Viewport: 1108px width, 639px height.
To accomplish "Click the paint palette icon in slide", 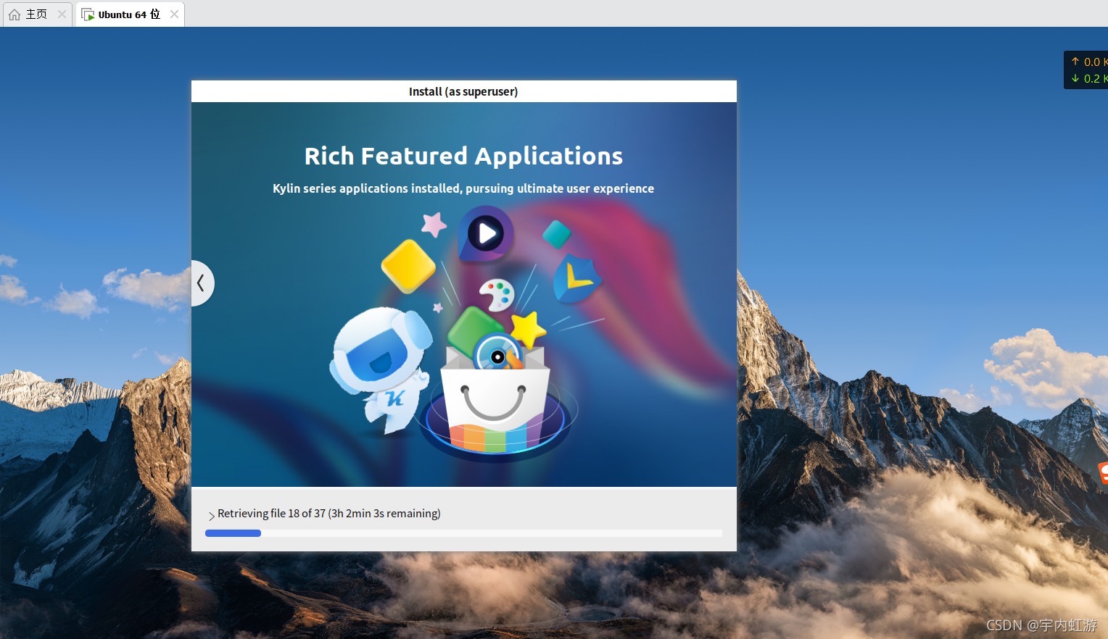I will click(x=497, y=295).
